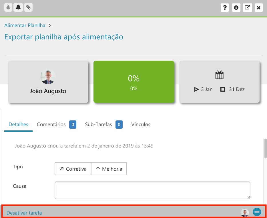Screen dimensions: 267x218
Task: Click the green 0% progress card
Action: pyautogui.click(x=134, y=82)
